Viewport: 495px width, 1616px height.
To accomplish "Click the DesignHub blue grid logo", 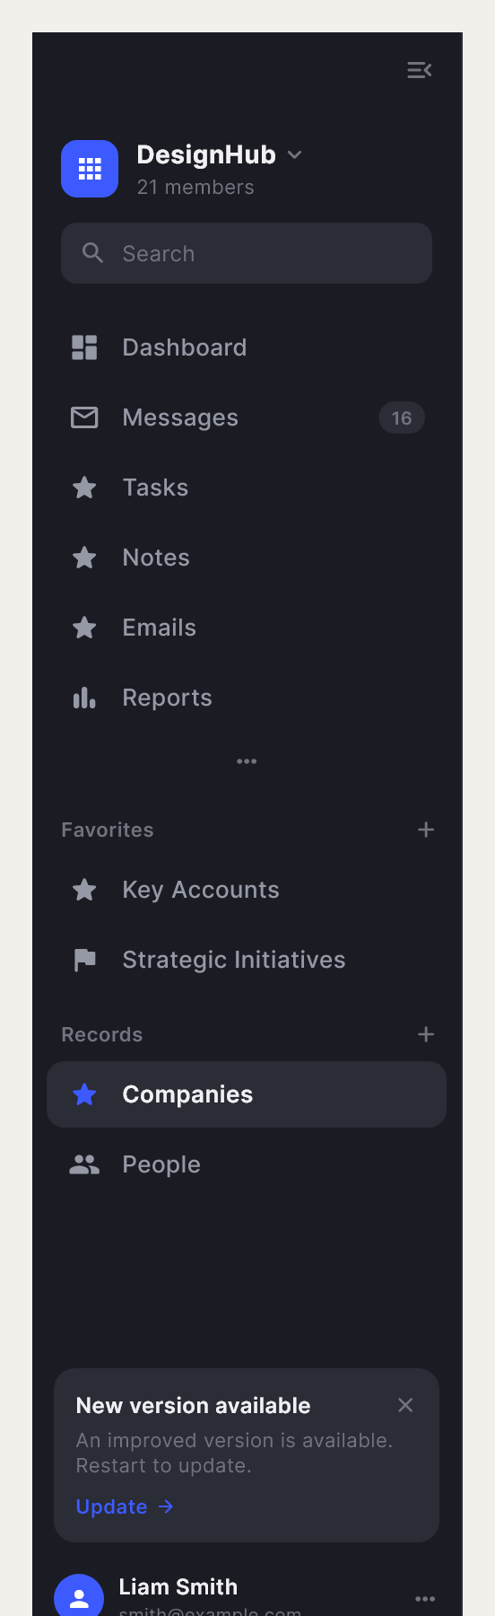I will click(x=90, y=169).
